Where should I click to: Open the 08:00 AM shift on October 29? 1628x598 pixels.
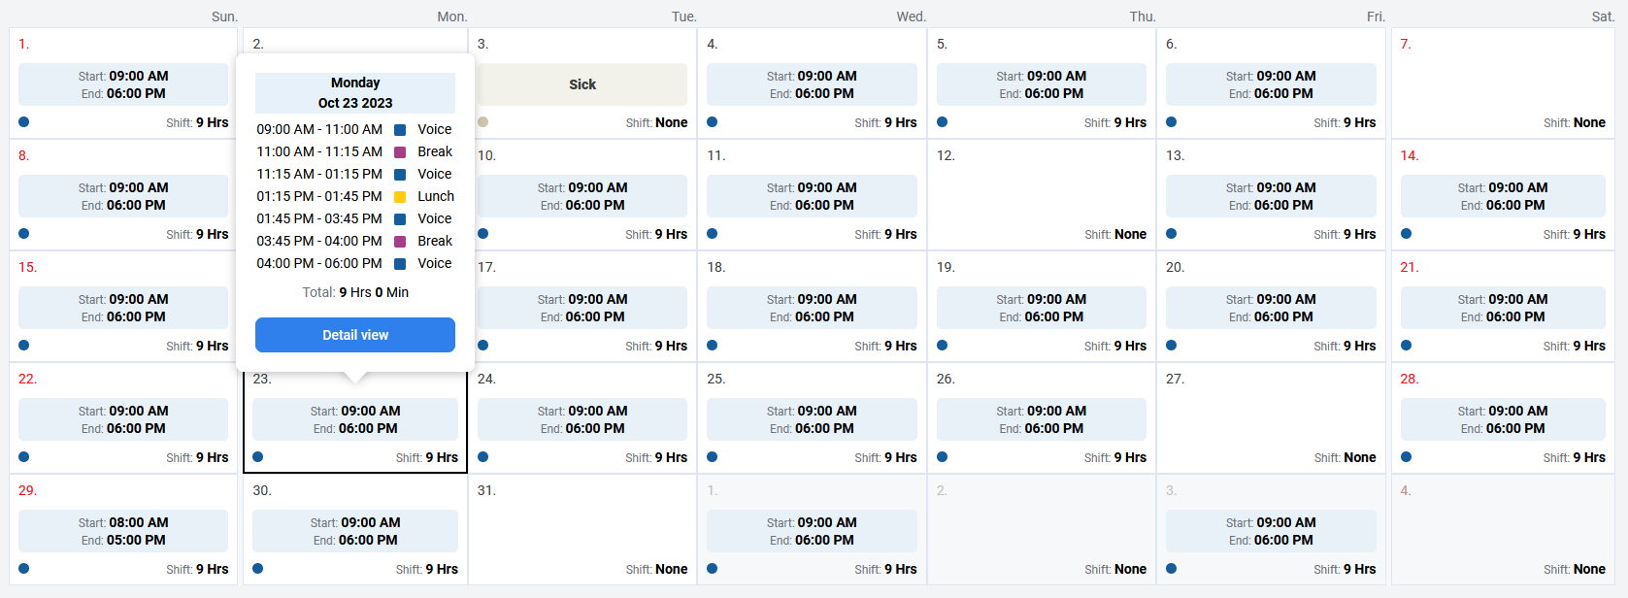[x=123, y=531]
